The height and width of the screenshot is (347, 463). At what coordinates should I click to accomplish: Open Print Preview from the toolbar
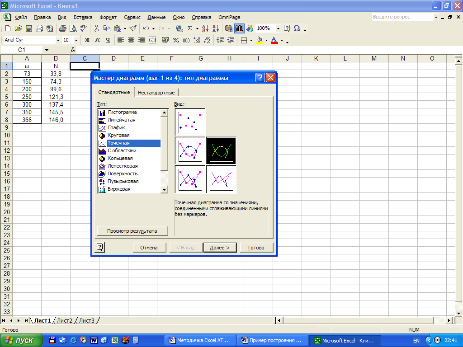[x=73, y=28]
